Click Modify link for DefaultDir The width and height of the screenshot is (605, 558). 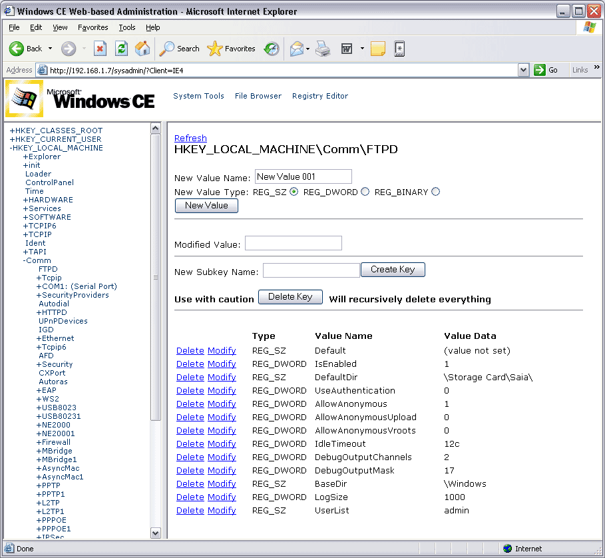[x=222, y=378]
